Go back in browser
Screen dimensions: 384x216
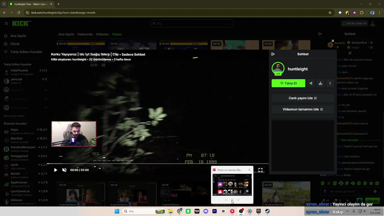click(4, 13)
